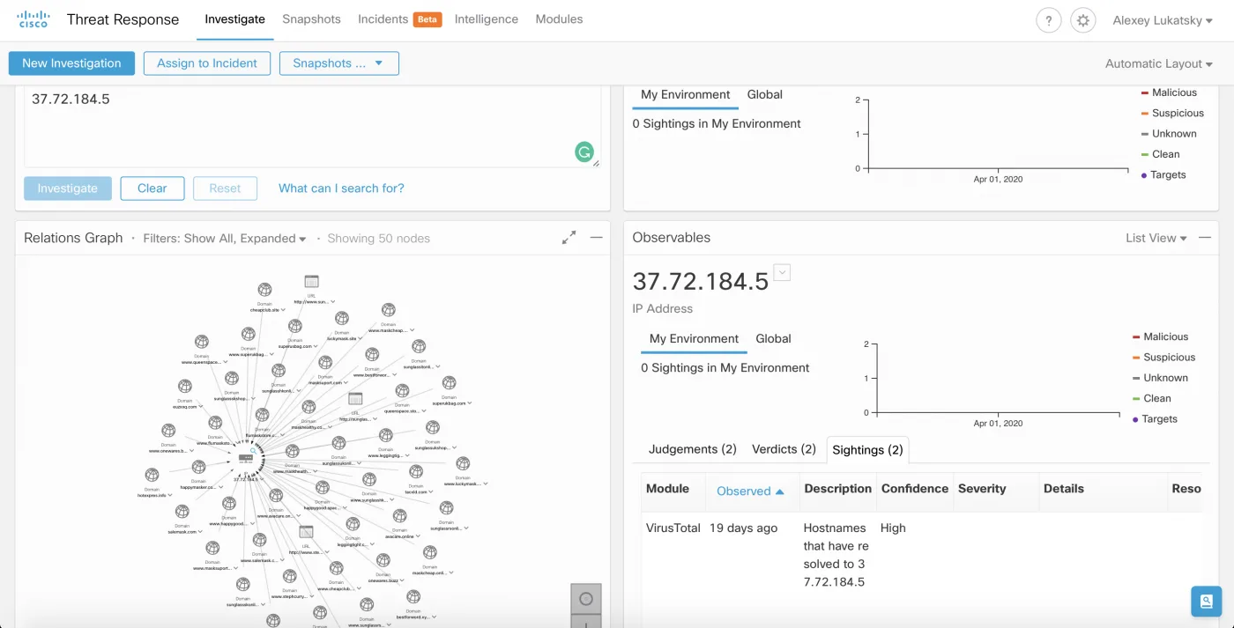The width and height of the screenshot is (1234, 628).
Task: Select the http://sunglas... URL node icon
Action: point(355,398)
